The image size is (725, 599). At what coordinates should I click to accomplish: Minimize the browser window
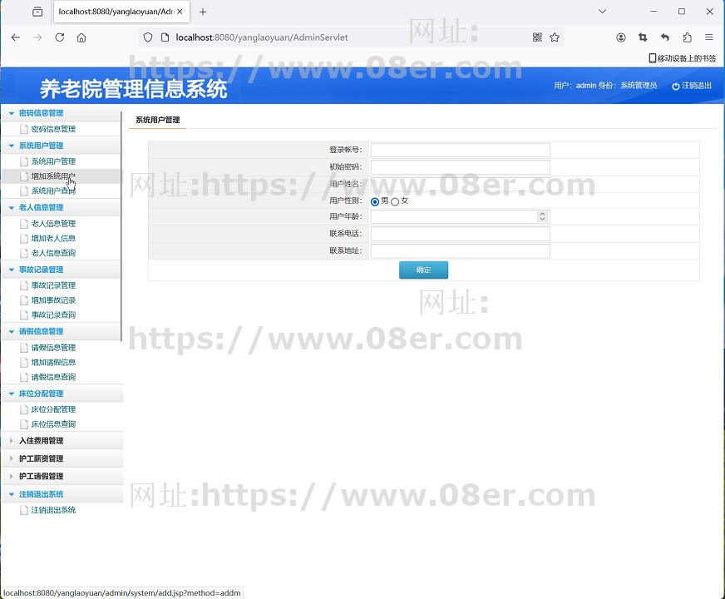653,12
